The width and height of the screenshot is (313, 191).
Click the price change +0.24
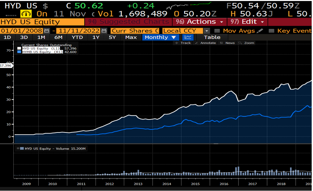(141, 6)
